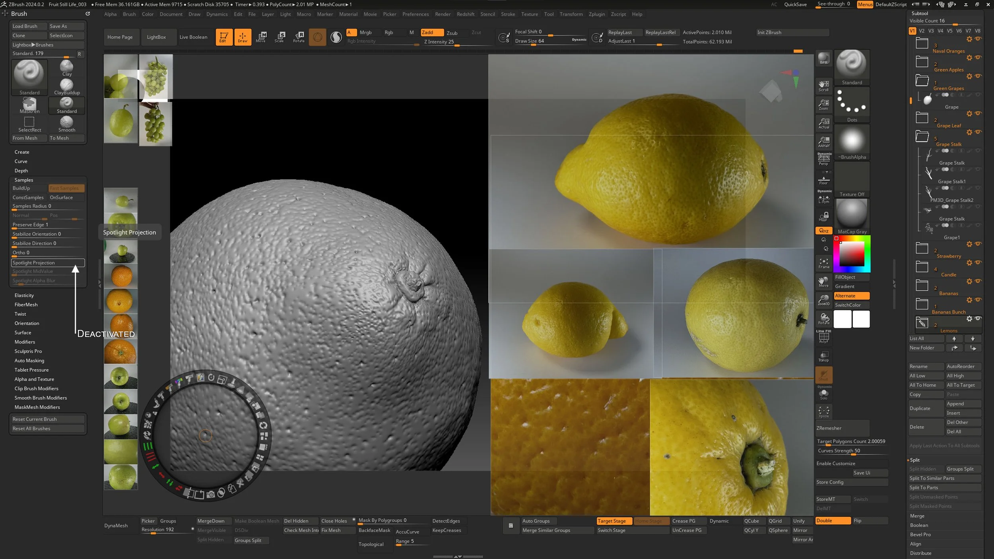Open the Naval Oranges subtool folder
Viewport: 994px width, 559px height.
922,43
